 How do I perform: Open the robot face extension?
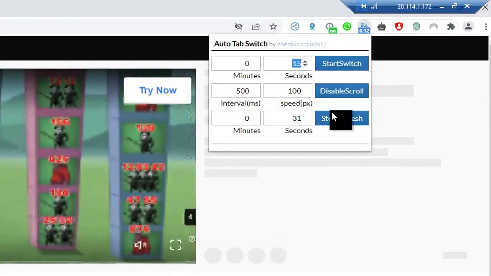pos(382,26)
